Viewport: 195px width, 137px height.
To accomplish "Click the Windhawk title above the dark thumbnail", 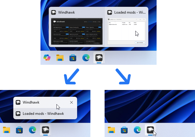I will (x=66, y=12).
